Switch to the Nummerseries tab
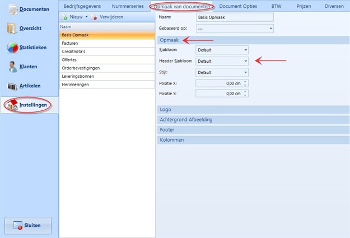Screen dimensions: 350x238 click(x=128, y=6)
